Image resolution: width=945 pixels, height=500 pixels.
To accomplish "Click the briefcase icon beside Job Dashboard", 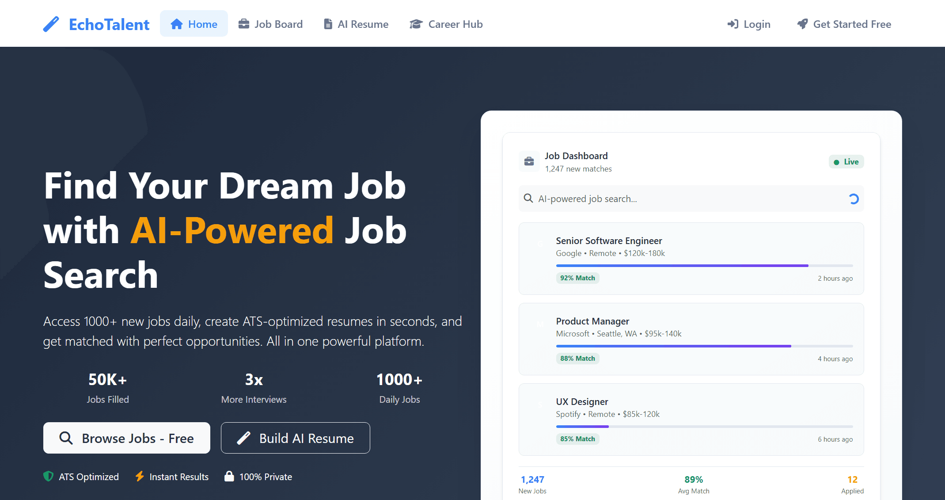I will tap(529, 162).
